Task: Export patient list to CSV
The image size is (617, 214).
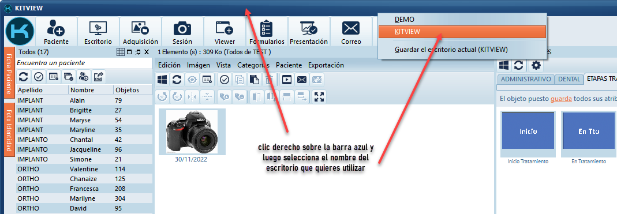Action: pos(98,77)
